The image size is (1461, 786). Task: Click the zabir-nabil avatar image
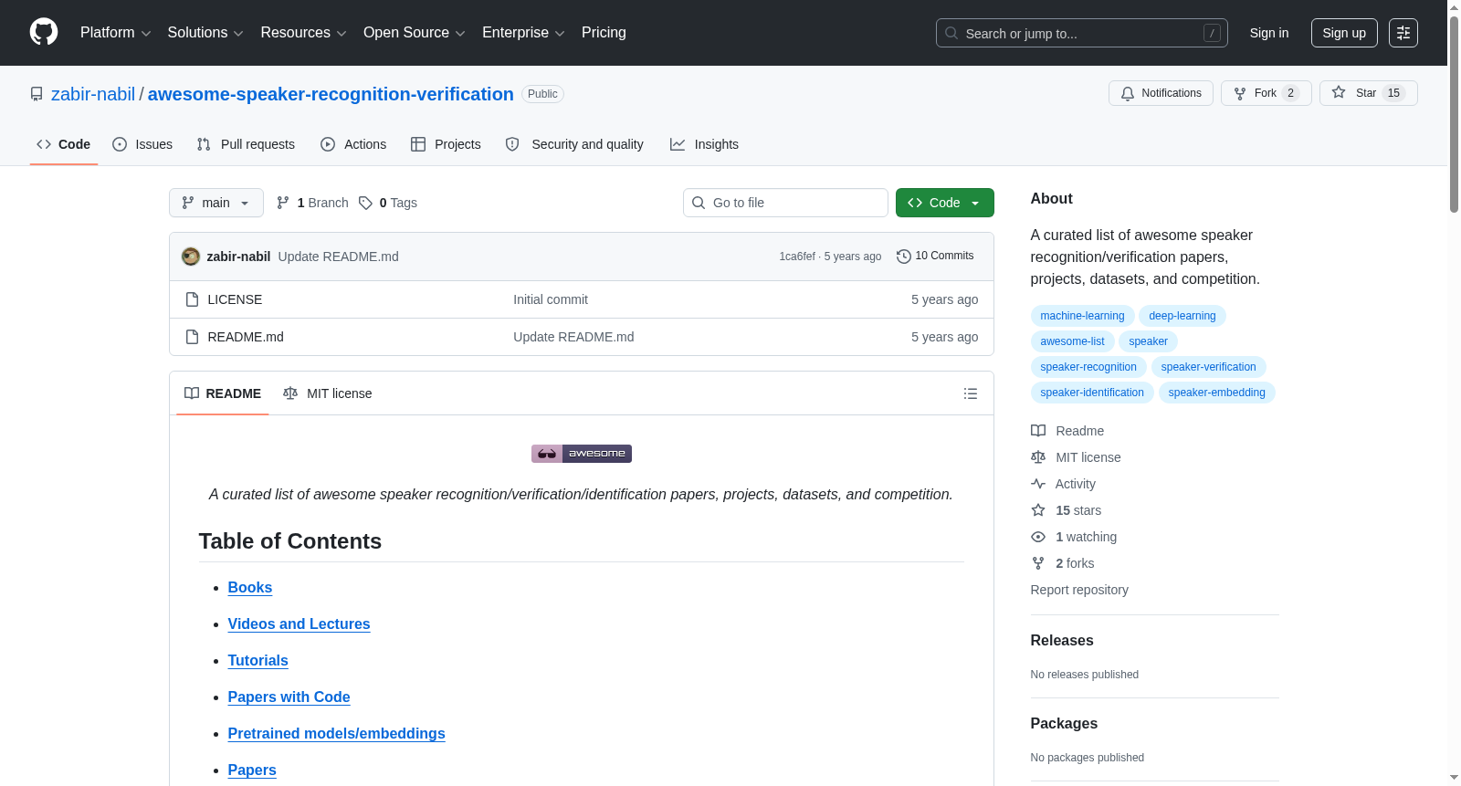pyautogui.click(x=191, y=257)
